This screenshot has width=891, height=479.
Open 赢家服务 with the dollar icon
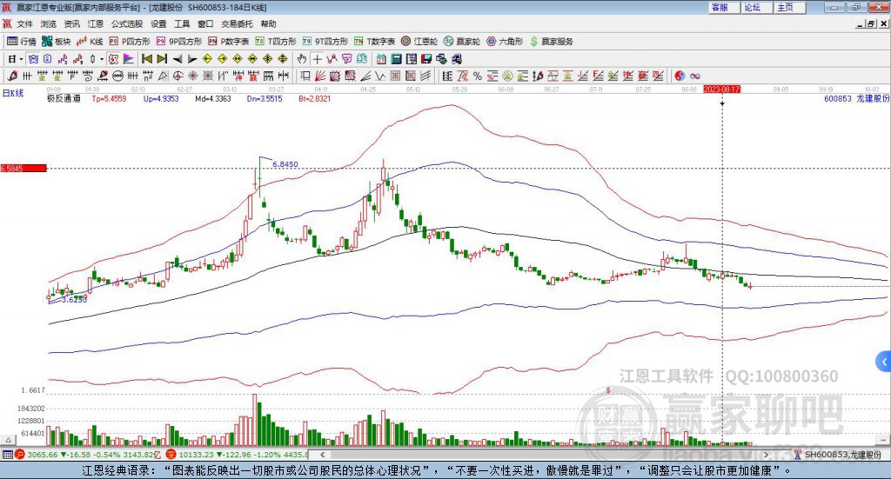(551, 42)
